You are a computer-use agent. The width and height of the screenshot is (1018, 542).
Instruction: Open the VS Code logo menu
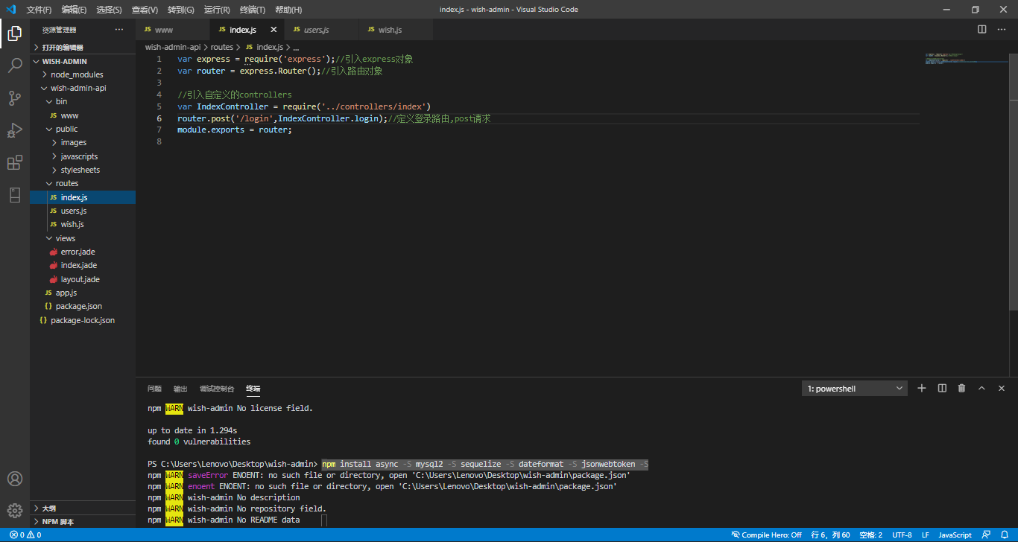(x=10, y=10)
